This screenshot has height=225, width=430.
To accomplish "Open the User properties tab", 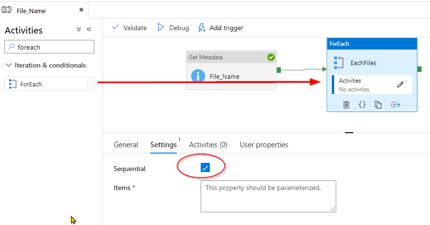I will [x=264, y=145].
